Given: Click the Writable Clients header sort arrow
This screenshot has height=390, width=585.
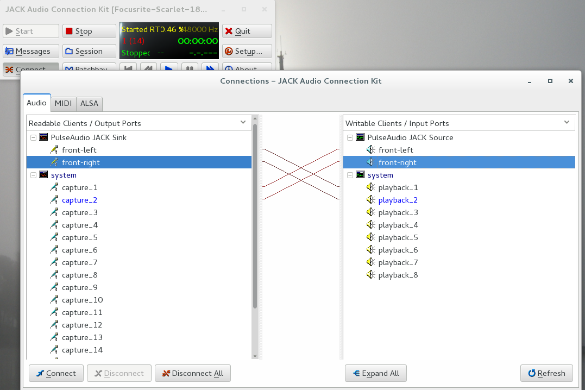Looking at the screenshot, I should pos(567,122).
